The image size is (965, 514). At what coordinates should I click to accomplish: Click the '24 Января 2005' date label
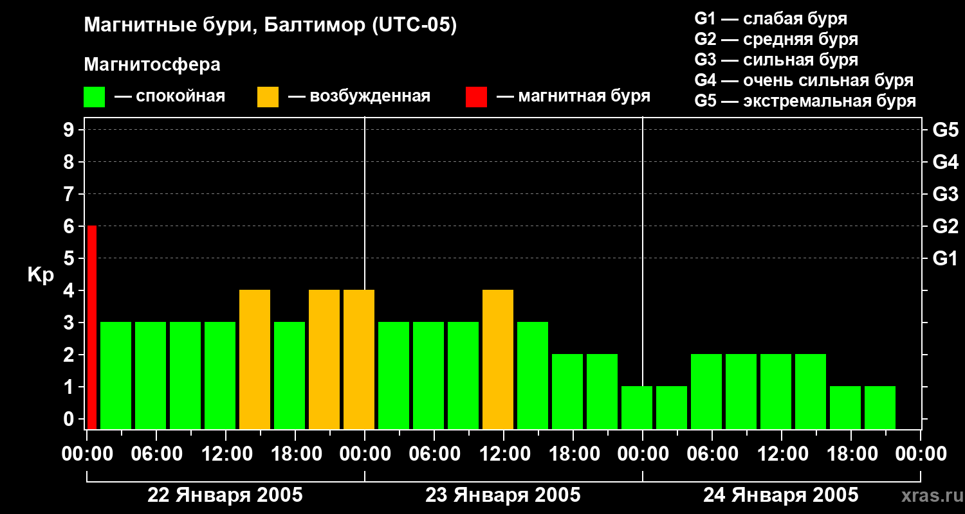[x=781, y=495]
